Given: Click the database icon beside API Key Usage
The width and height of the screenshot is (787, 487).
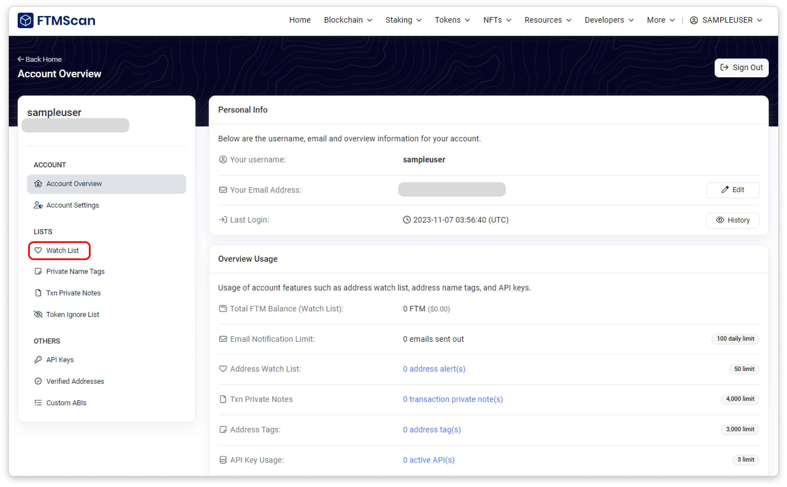Looking at the screenshot, I should (223, 460).
